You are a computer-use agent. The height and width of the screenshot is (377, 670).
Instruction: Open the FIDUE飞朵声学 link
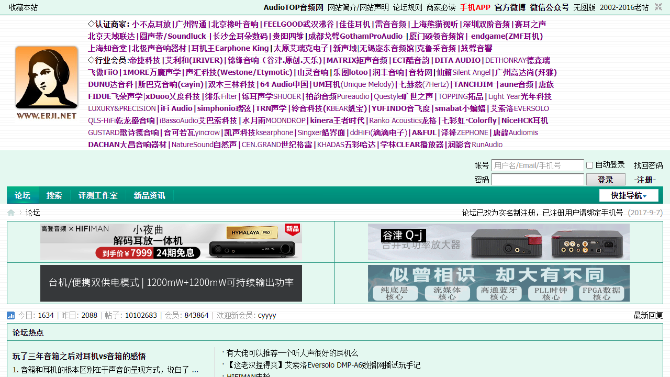[115, 96]
